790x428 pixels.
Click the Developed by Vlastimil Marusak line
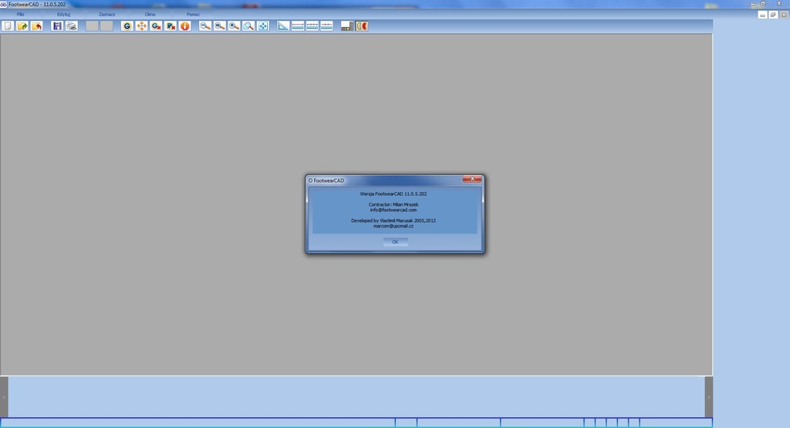[x=393, y=221]
